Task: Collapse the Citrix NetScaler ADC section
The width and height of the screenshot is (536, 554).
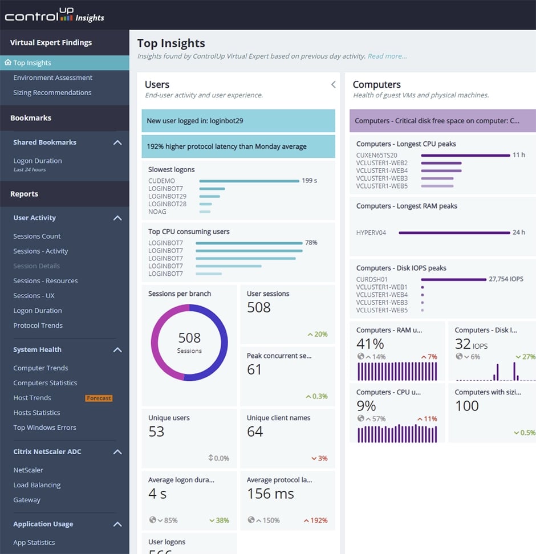Action: (x=117, y=452)
